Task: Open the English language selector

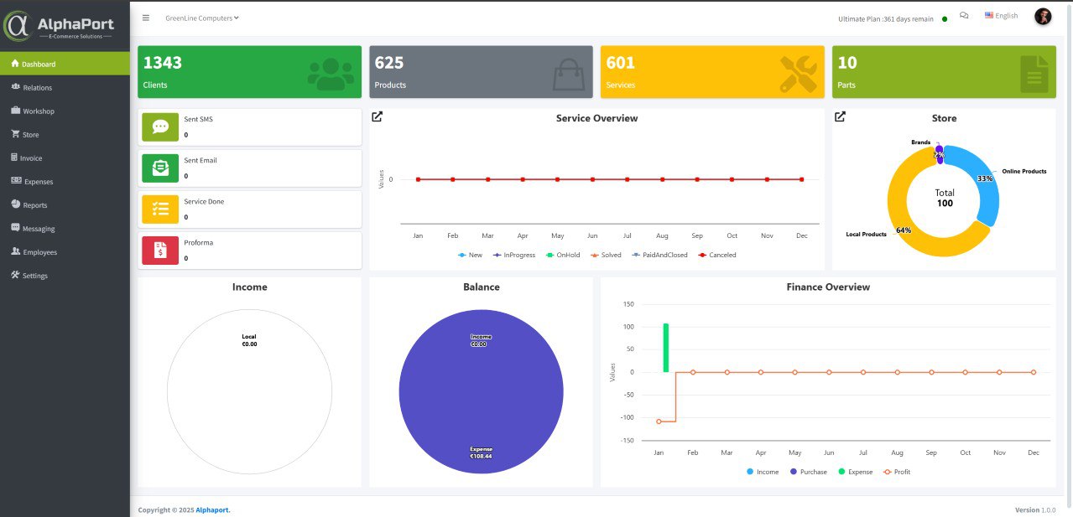Action: pos(1001,16)
